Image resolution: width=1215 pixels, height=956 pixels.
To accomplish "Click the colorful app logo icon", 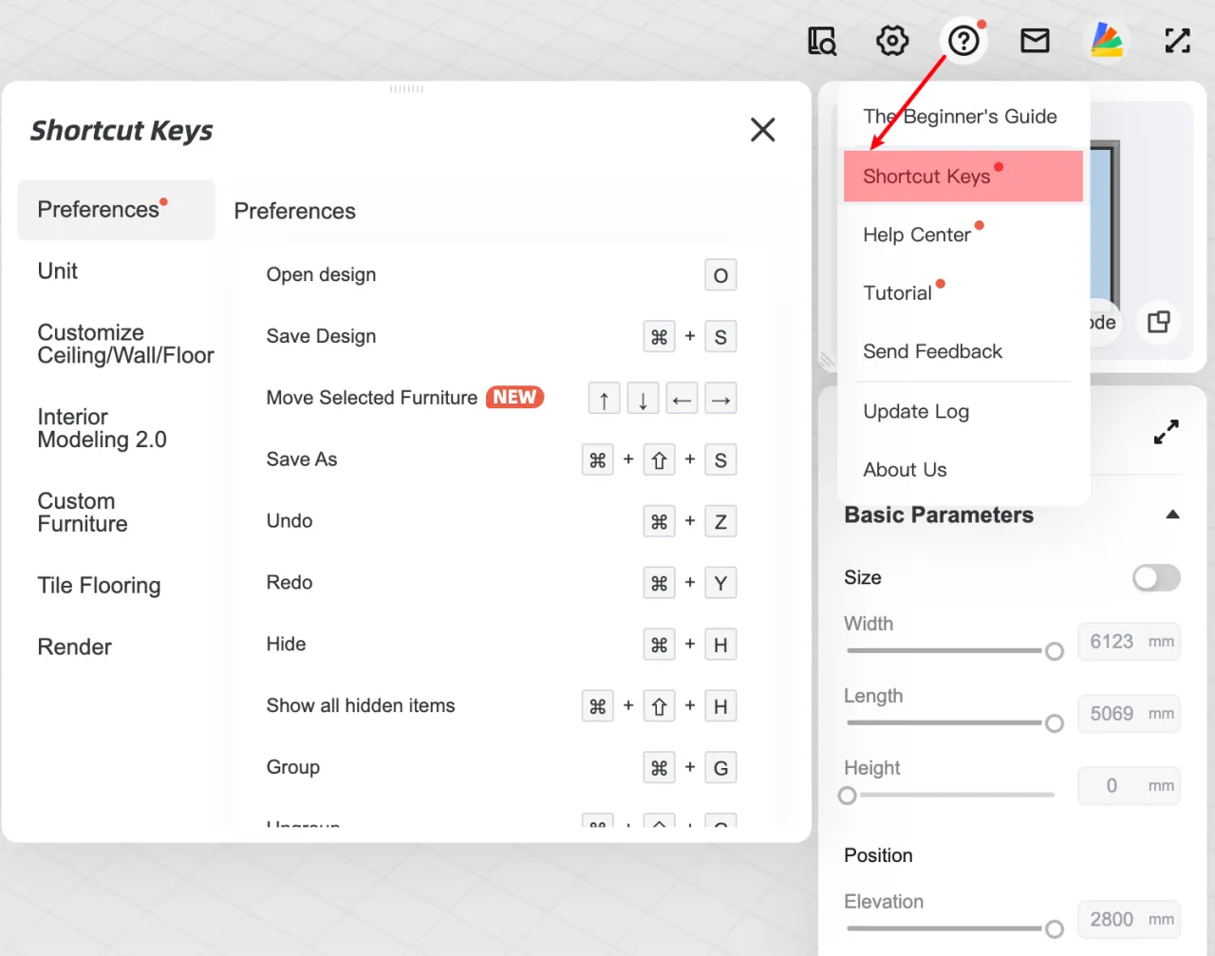I will tap(1106, 41).
